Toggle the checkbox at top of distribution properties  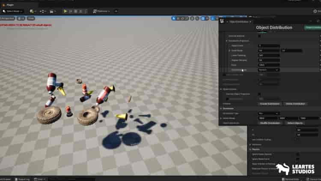tap(259, 36)
